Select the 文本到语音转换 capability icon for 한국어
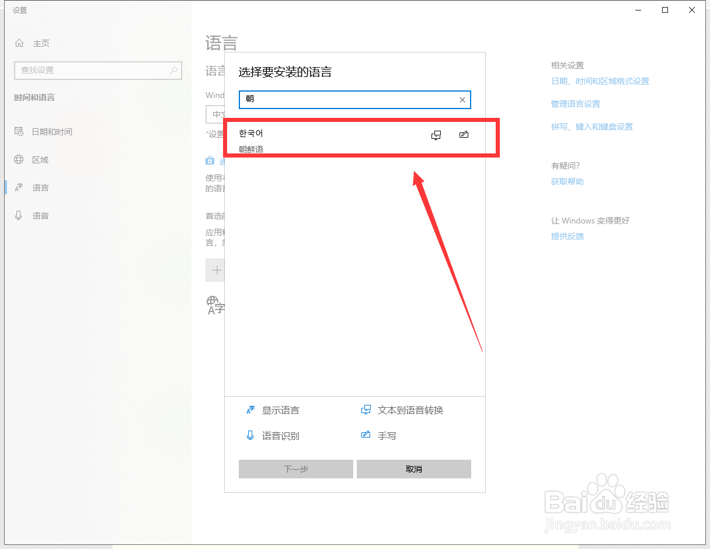Image resolution: width=710 pixels, height=549 pixels. (x=436, y=135)
